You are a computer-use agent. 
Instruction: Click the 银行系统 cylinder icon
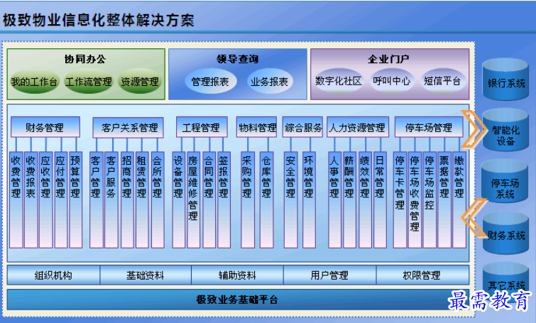[x=505, y=80]
